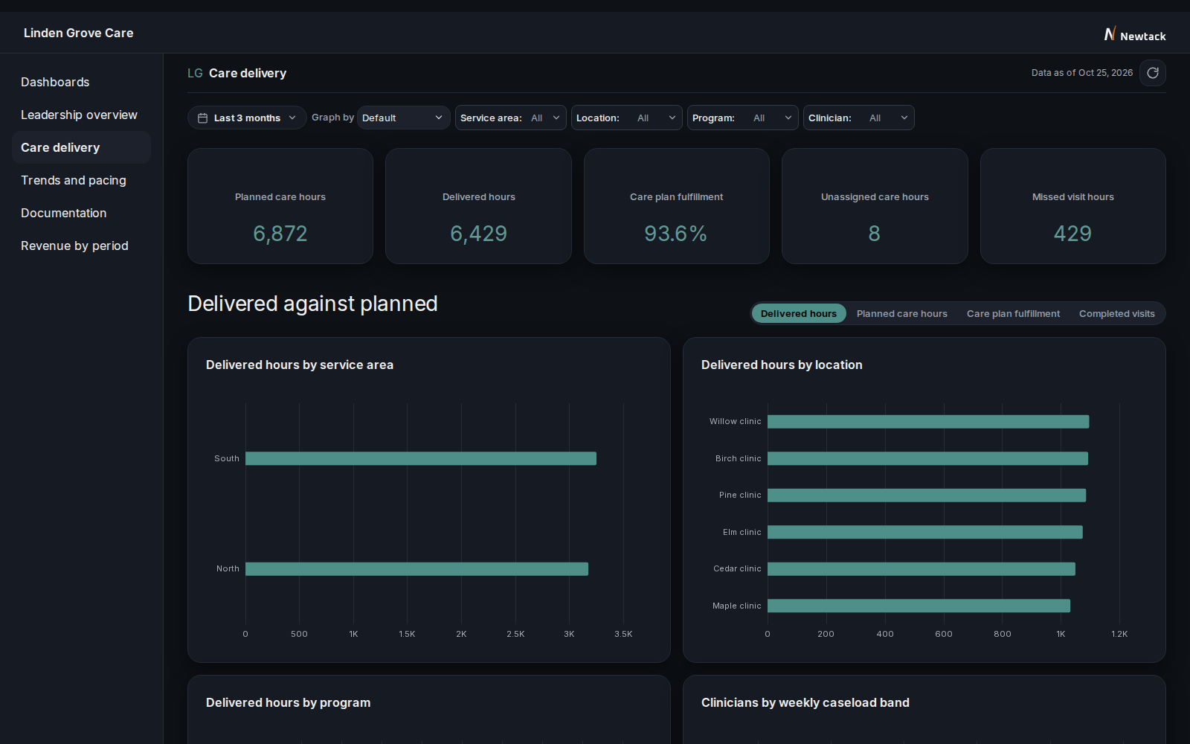
Task: Click the Willow clinic bar
Action: tap(928, 422)
